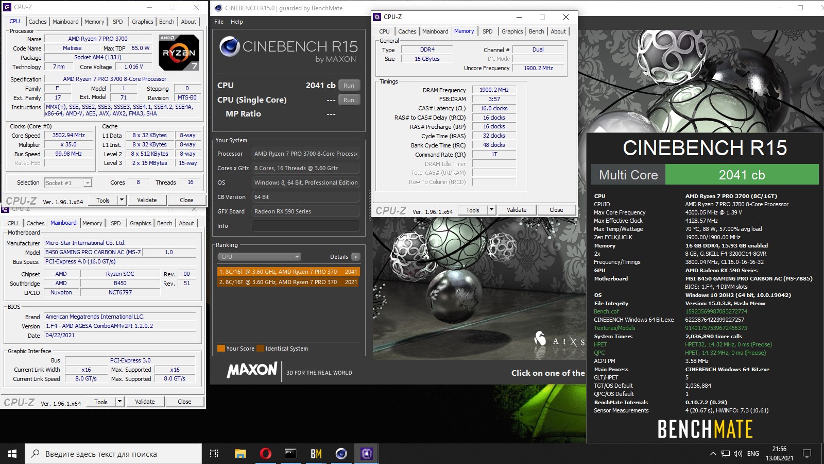Image resolution: width=824 pixels, height=464 pixels.
Task: Click Cinebench window title bar icon
Action: [218, 8]
